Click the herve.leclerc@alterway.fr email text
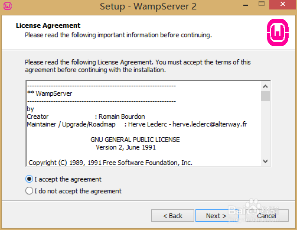 (210, 124)
